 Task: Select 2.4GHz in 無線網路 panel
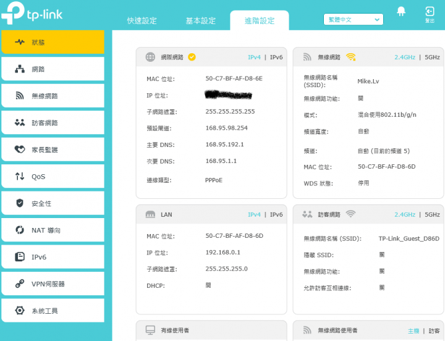click(405, 57)
